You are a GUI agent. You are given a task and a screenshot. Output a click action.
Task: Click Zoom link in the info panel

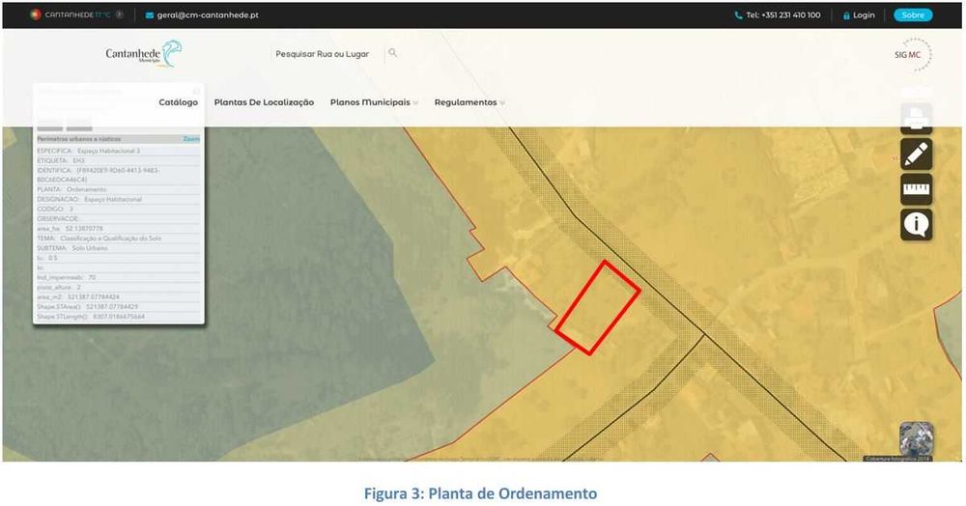click(191, 139)
